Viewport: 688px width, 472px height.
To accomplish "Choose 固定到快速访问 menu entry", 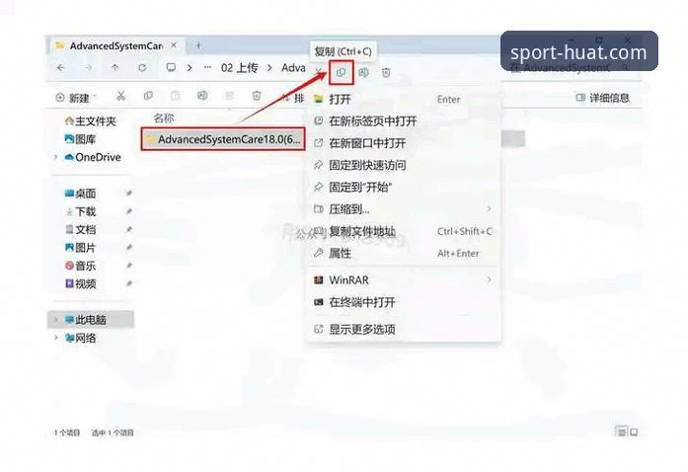I will tap(403, 165).
